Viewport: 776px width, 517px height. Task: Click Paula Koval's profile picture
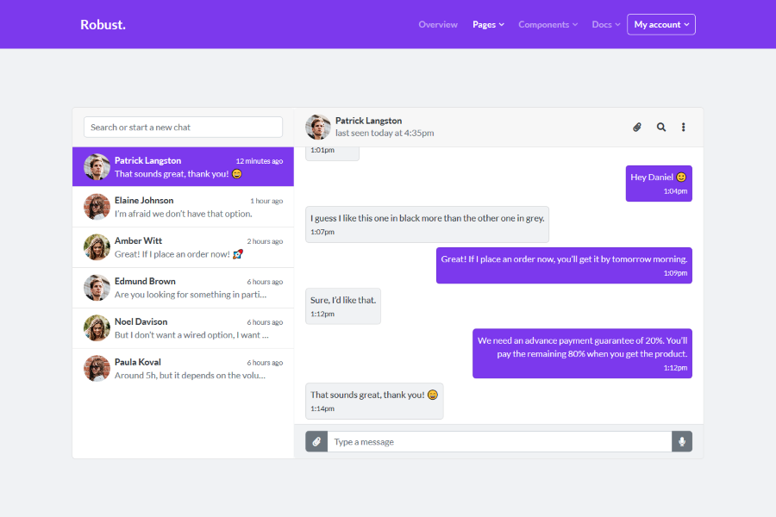(x=97, y=369)
